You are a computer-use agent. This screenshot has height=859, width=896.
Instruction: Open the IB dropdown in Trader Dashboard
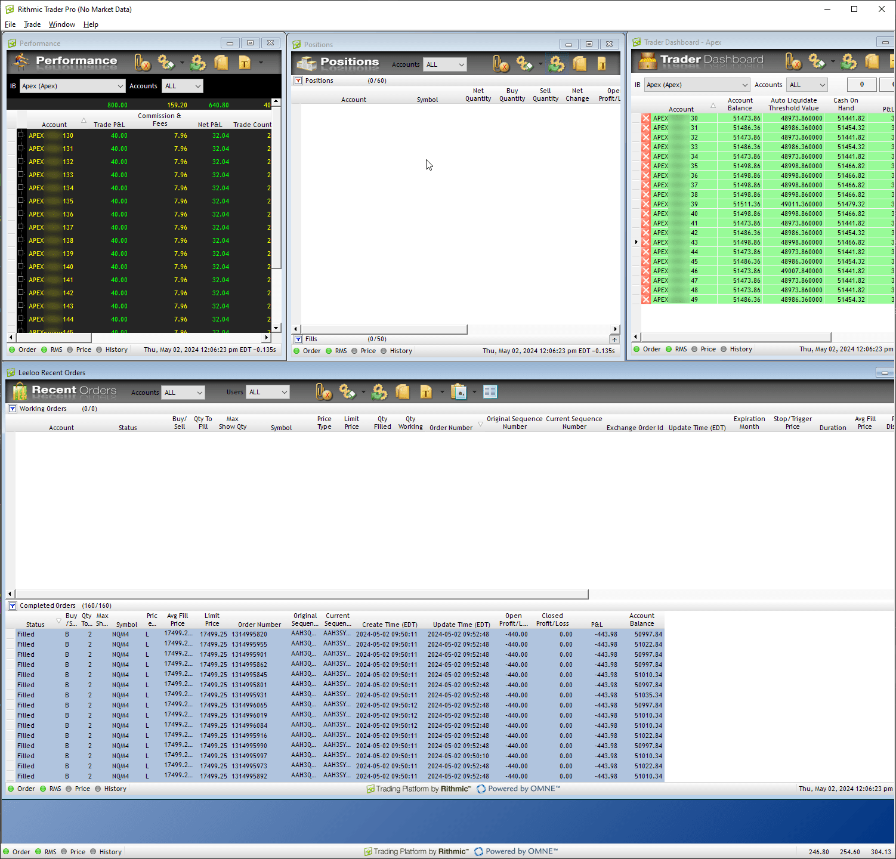click(697, 85)
